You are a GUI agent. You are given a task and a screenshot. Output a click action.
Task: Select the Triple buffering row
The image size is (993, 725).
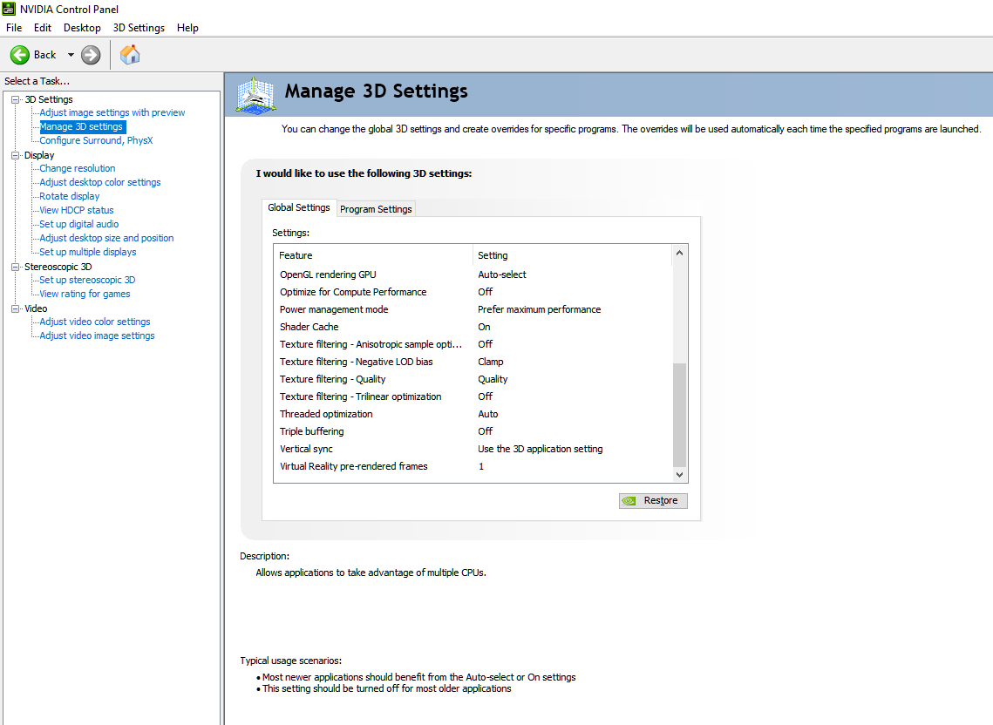(473, 431)
